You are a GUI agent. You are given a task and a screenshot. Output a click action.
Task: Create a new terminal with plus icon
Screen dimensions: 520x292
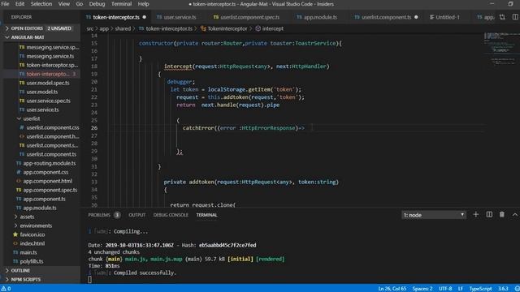pos(476,215)
